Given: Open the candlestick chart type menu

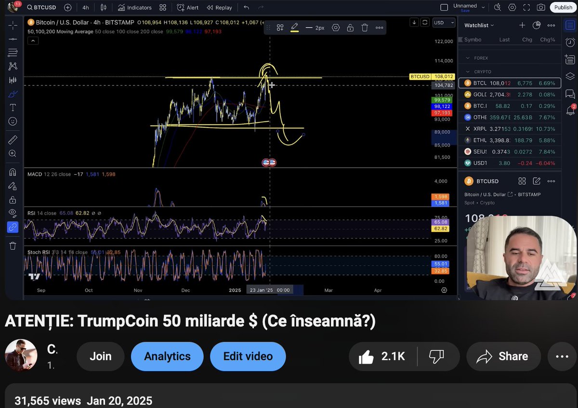Looking at the screenshot, I should point(104,7).
